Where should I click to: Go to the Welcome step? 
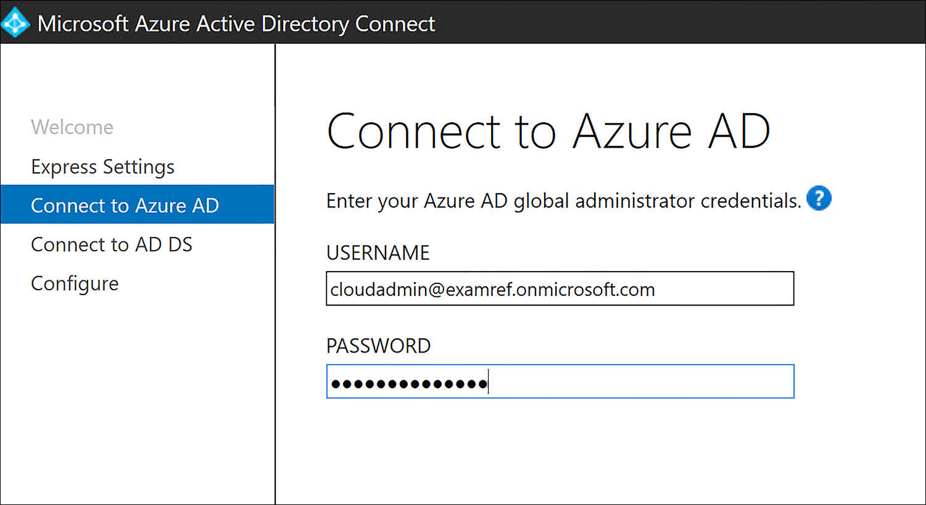pyautogui.click(x=72, y=127)
